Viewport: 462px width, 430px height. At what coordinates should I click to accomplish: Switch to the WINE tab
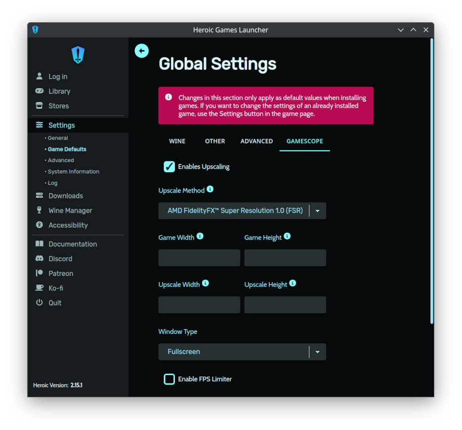coord(177,141)
